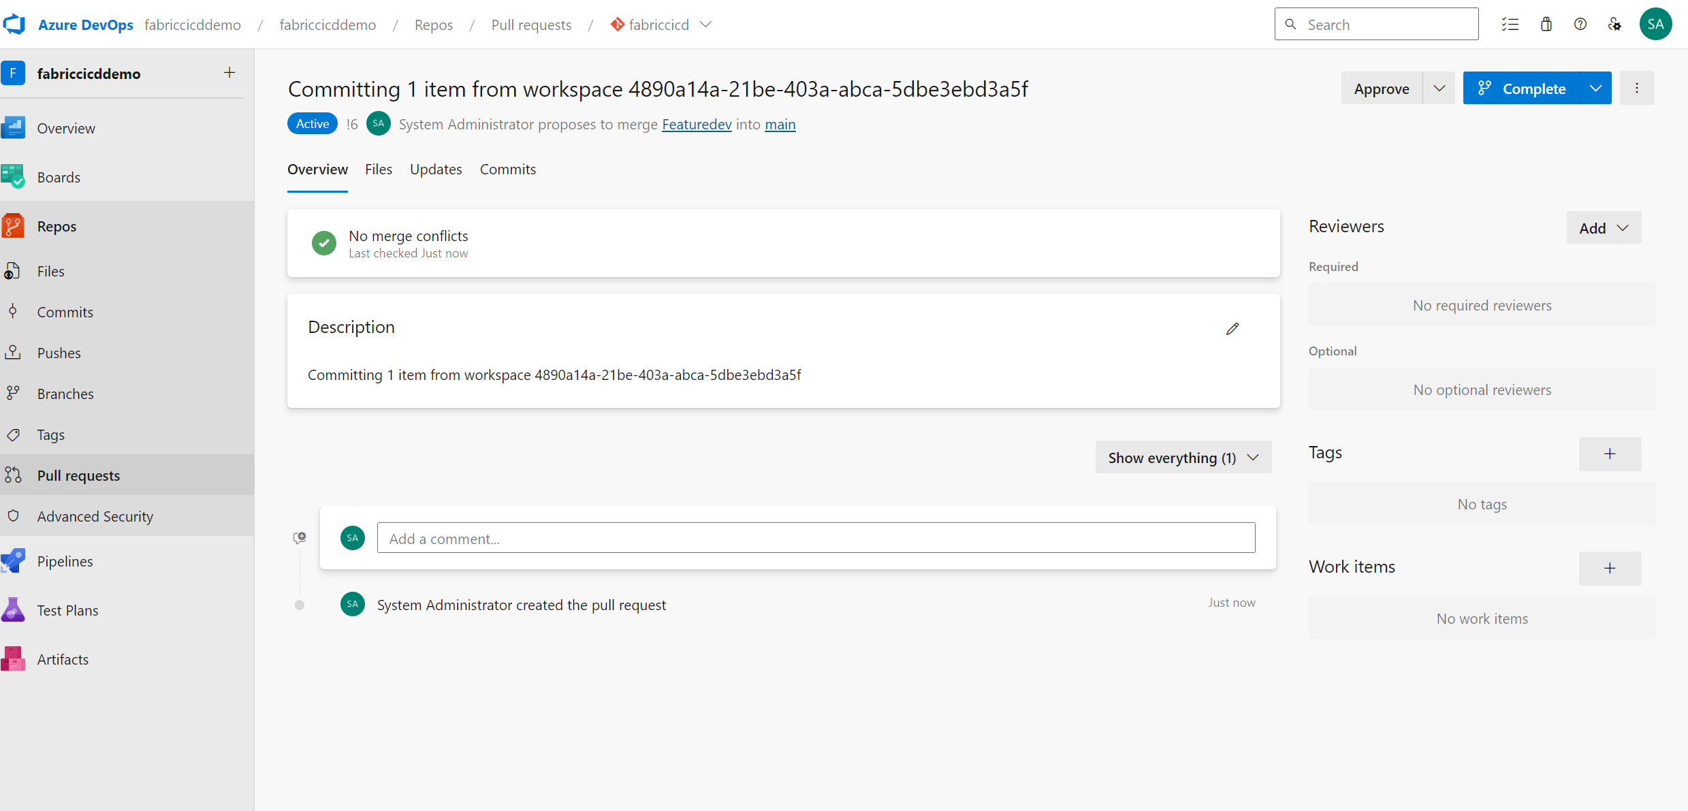This screenshot has height=811, width=1688.
Task: Click the Advanced Security icon in sidebar
Action: point(15,516)
